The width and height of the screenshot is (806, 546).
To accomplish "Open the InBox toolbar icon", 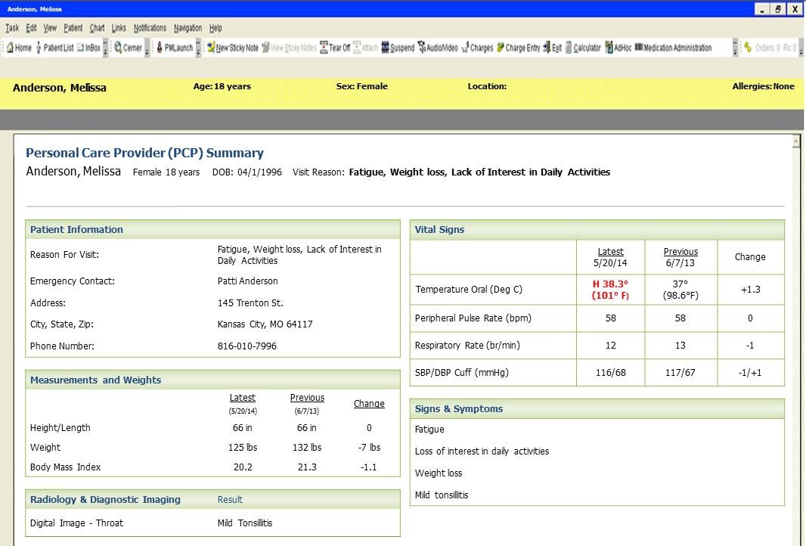I will 88,48.
